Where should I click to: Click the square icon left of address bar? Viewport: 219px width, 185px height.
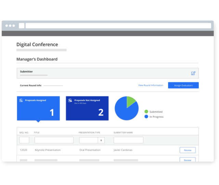tap(22, 26)
